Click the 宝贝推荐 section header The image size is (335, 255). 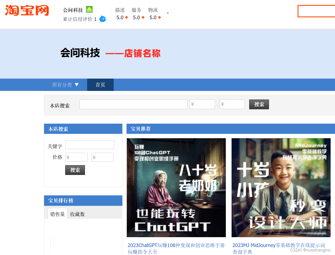(x=231, y=129)
